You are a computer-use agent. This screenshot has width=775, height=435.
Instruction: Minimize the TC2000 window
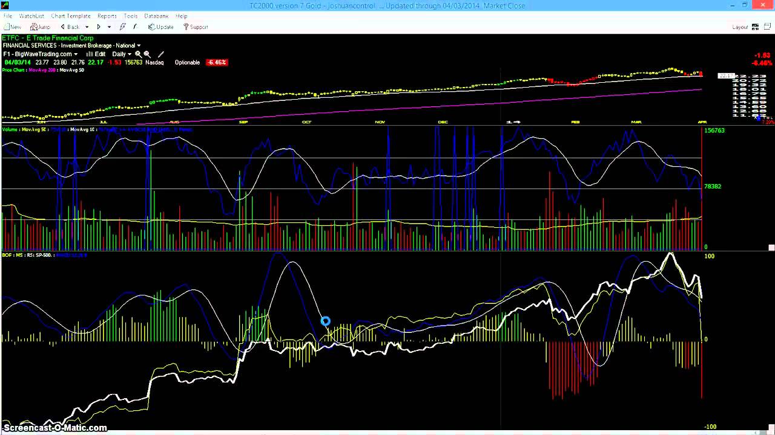point(731,5)
